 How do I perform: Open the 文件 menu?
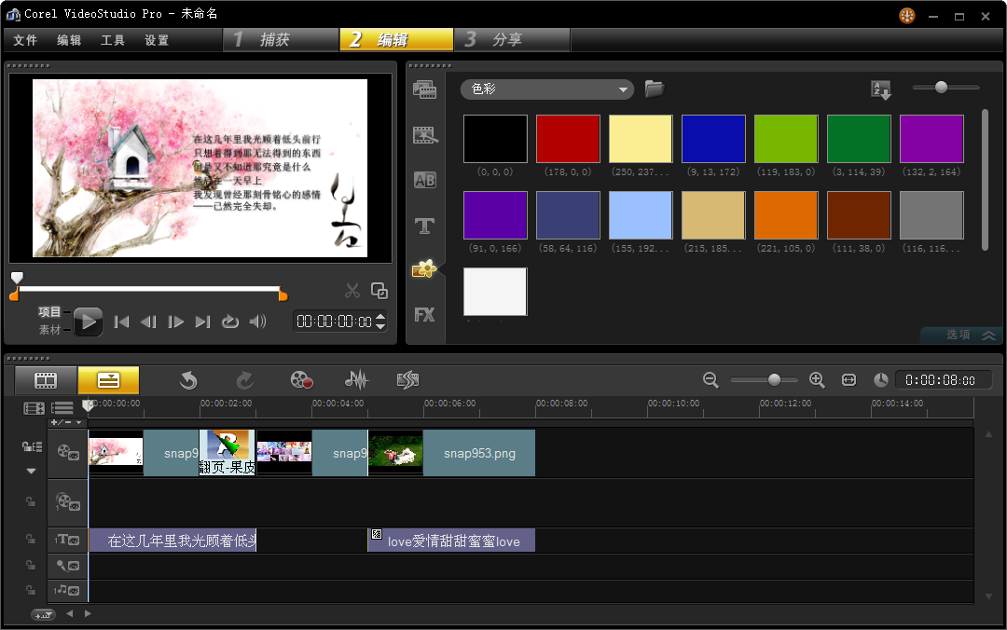pos(26,40)
